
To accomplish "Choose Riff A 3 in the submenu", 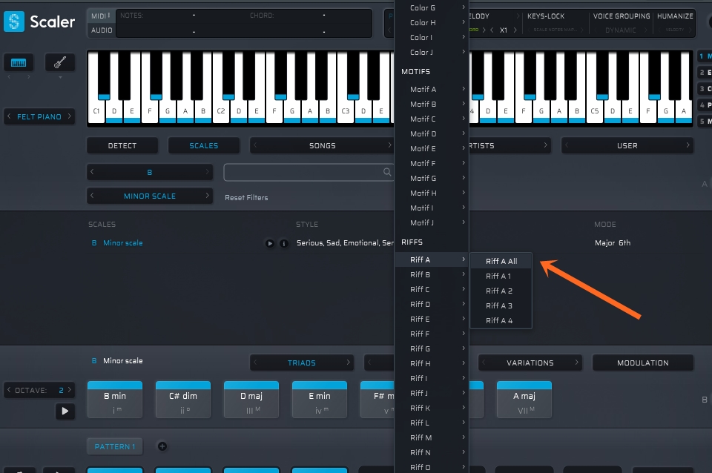I will point(499,305).
